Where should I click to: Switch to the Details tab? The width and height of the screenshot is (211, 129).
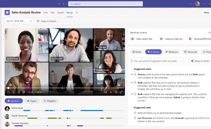pos(61,13)
